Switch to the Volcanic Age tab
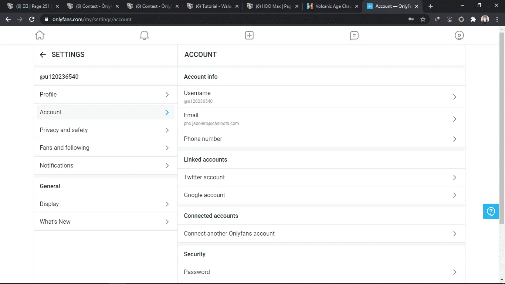Screen dimensions: 505x284 point(332,6)
